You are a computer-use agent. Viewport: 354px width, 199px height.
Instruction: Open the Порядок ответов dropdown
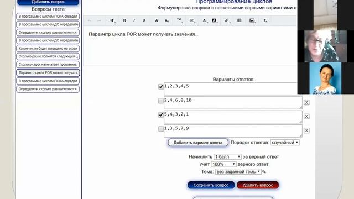point(285,143)
